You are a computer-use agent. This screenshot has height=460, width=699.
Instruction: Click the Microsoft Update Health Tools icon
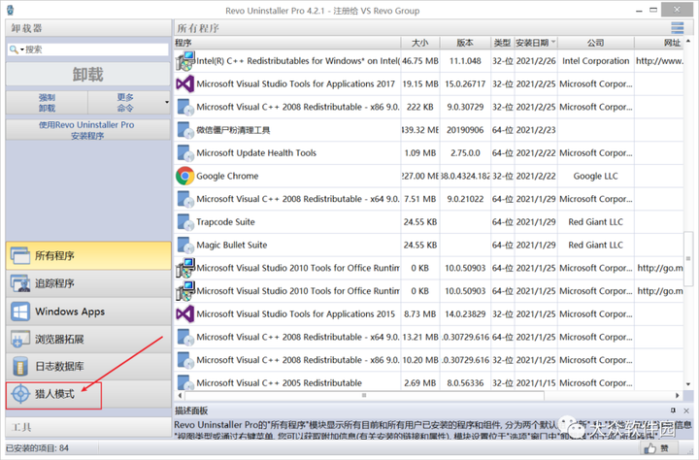185,153
